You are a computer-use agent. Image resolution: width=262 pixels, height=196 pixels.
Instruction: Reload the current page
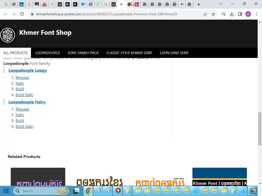[x=22, y=14]
